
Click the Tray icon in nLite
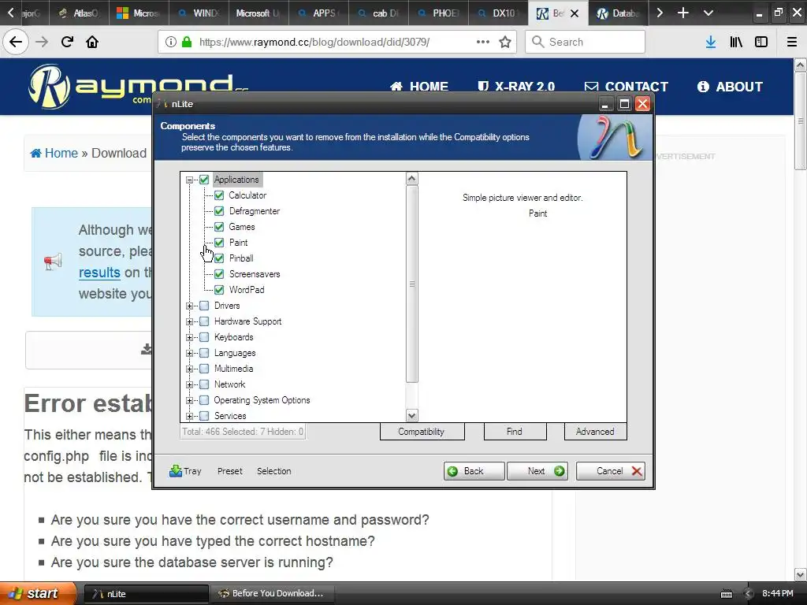[185, 471]
